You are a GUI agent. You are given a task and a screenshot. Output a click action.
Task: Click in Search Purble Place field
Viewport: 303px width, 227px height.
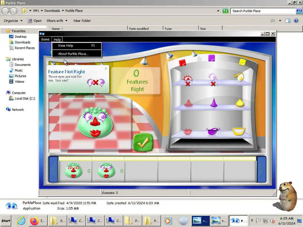click(x=263, y=11)
